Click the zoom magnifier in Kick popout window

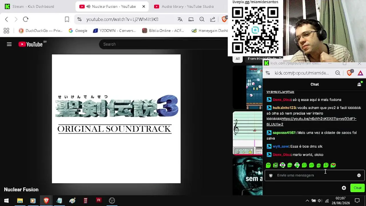point(338,73)
